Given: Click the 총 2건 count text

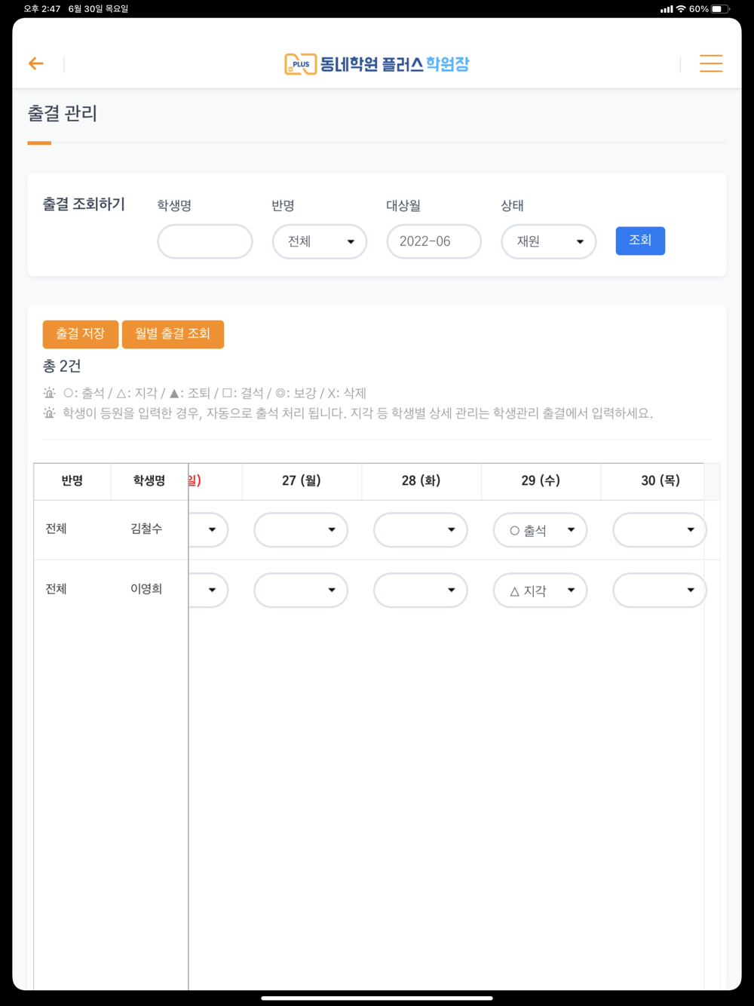Looking at the screenshot, I should 62,367.
